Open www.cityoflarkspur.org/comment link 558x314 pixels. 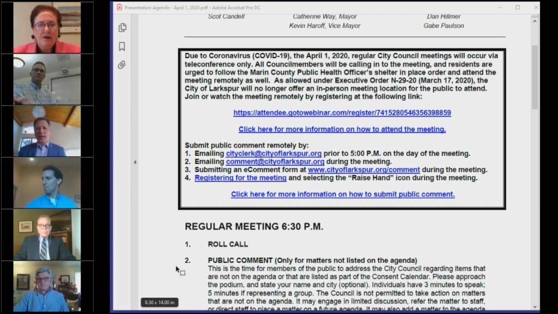(363, 170)
